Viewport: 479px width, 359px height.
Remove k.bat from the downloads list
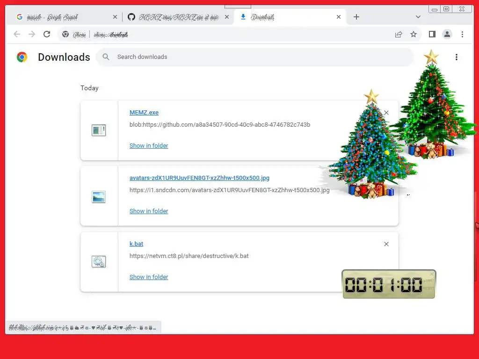[x=386, y=244]
